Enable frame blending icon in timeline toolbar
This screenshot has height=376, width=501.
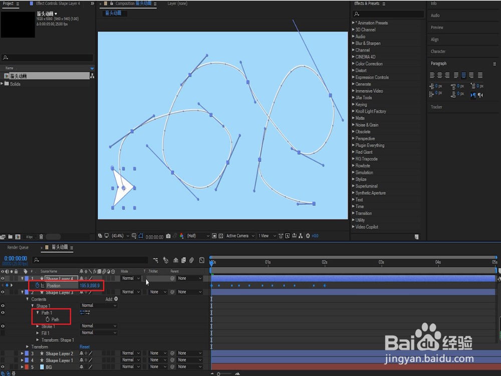[x=183, y=260]
